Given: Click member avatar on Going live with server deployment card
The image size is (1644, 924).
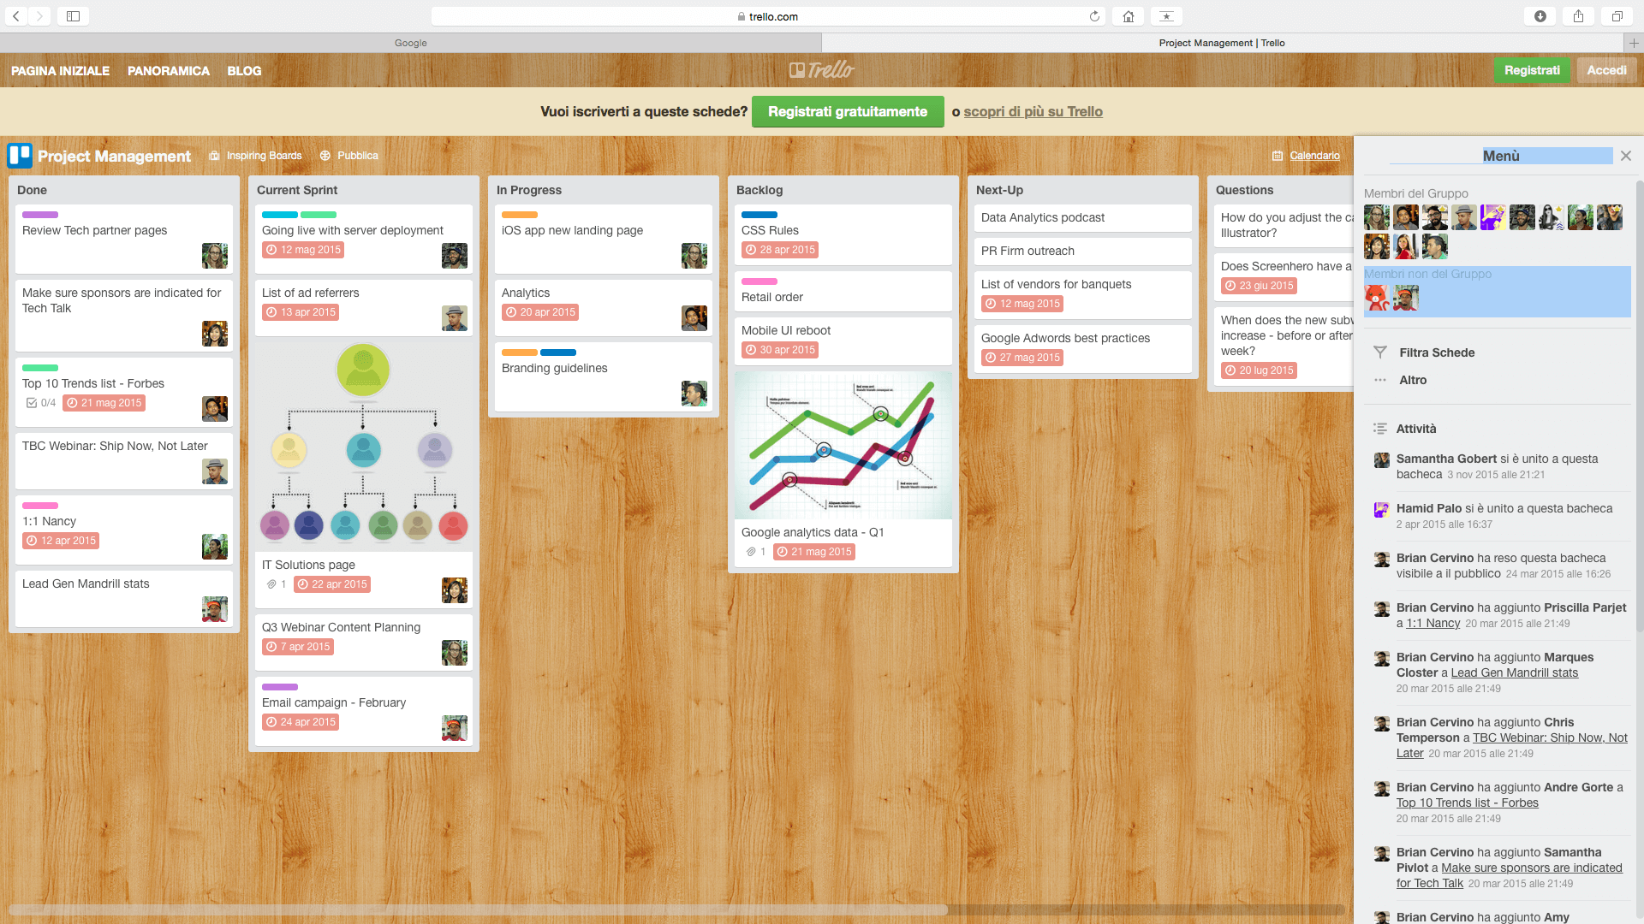Looking at the screenshot, I should [x=455, y=256].
